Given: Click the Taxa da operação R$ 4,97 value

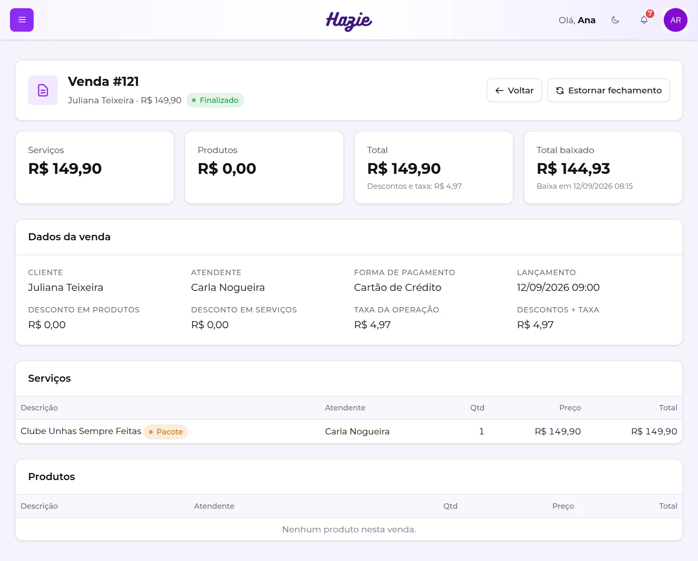Looking at the screenshot, I should (x=372, y=325).
